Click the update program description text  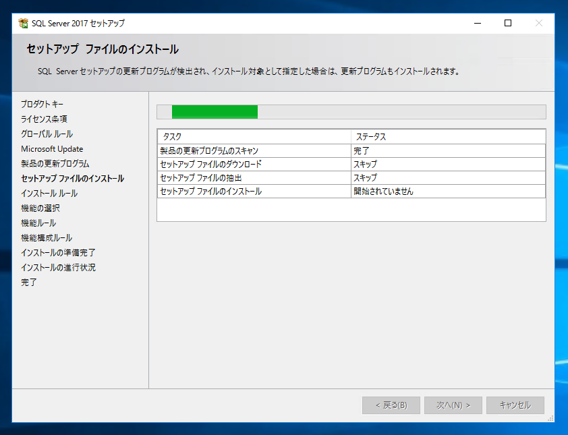(x=249, y=71)
